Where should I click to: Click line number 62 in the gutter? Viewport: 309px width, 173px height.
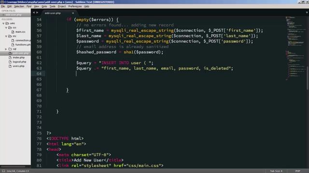[x=39, y=63]
